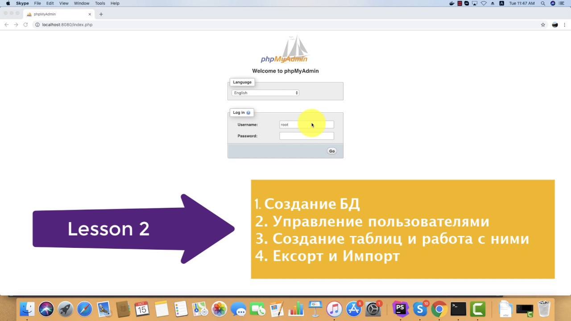571x321 pixels.
Task: Open Reminders from the Dock
Action: 181,309
